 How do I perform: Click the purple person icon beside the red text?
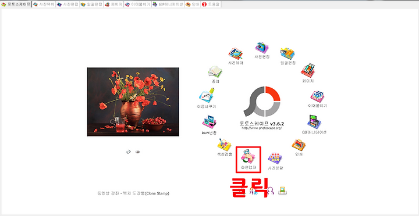coord(270,190)
